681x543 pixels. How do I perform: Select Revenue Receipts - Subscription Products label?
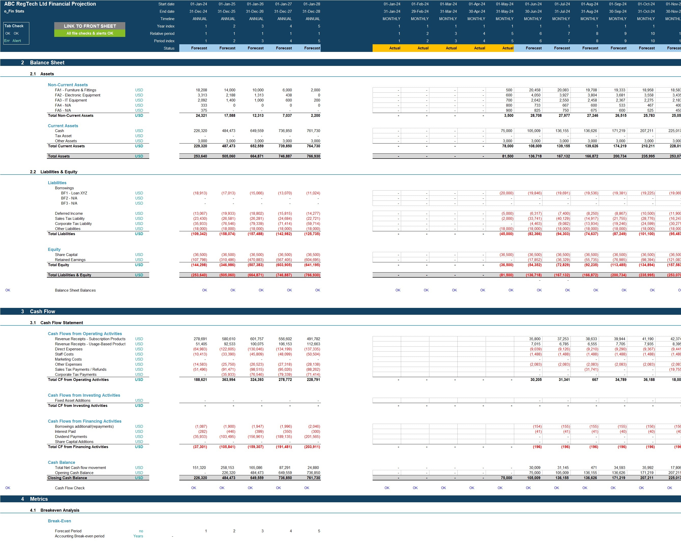pos(90,339)
